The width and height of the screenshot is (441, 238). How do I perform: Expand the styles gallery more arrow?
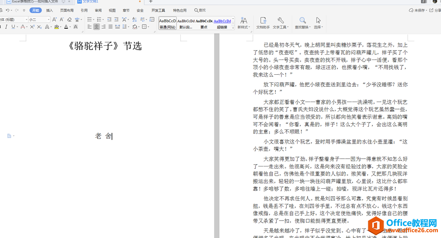[x=233, y=27]
